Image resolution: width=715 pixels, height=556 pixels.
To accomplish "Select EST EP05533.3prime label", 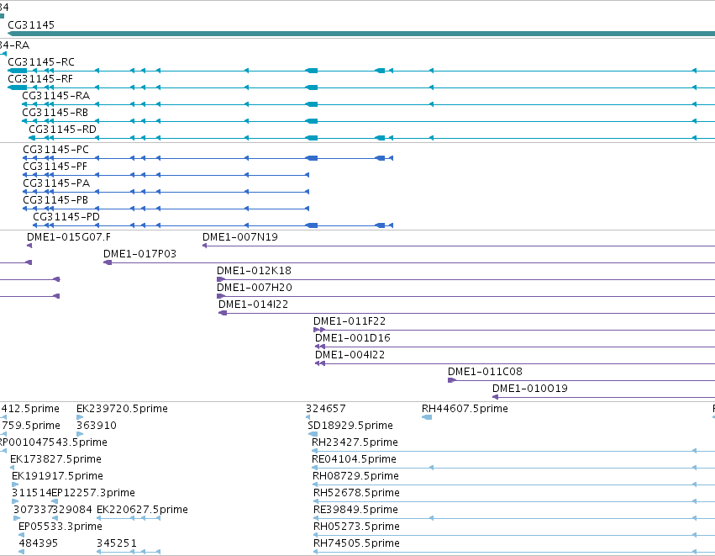I will (60, 527).
